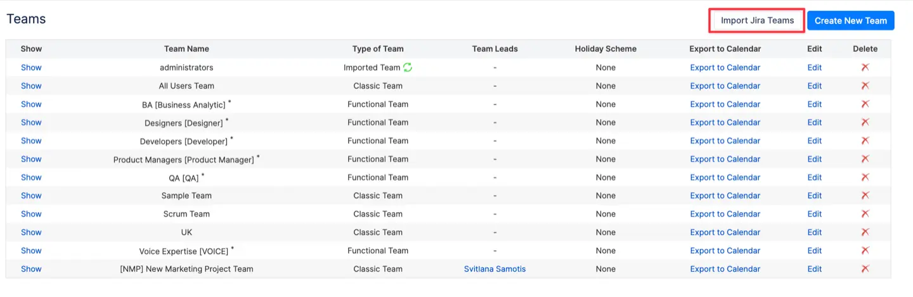Click delete icon for All Users Team
The width and height of the screenshot is (913, 297).
pos(865,85)
